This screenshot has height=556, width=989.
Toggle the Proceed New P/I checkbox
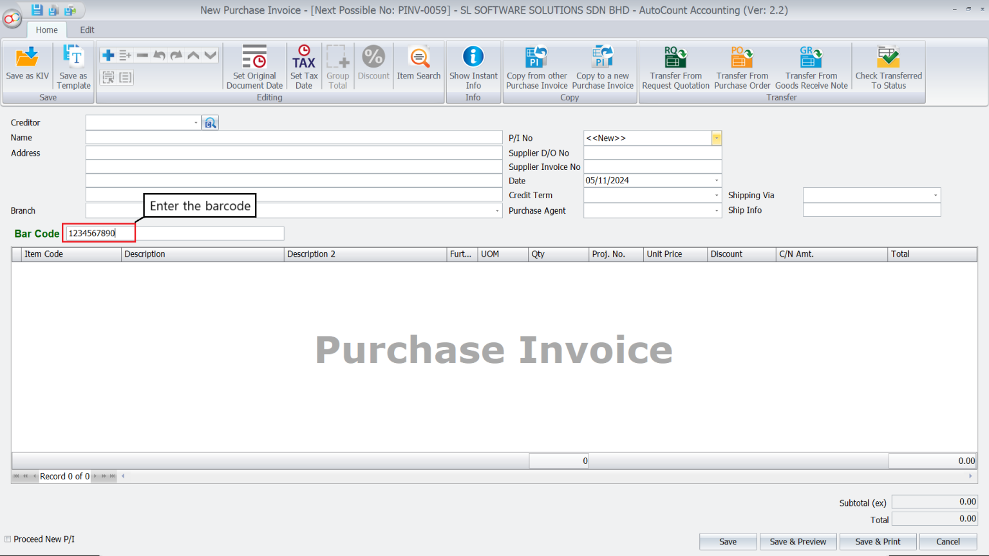click(7, 539)
